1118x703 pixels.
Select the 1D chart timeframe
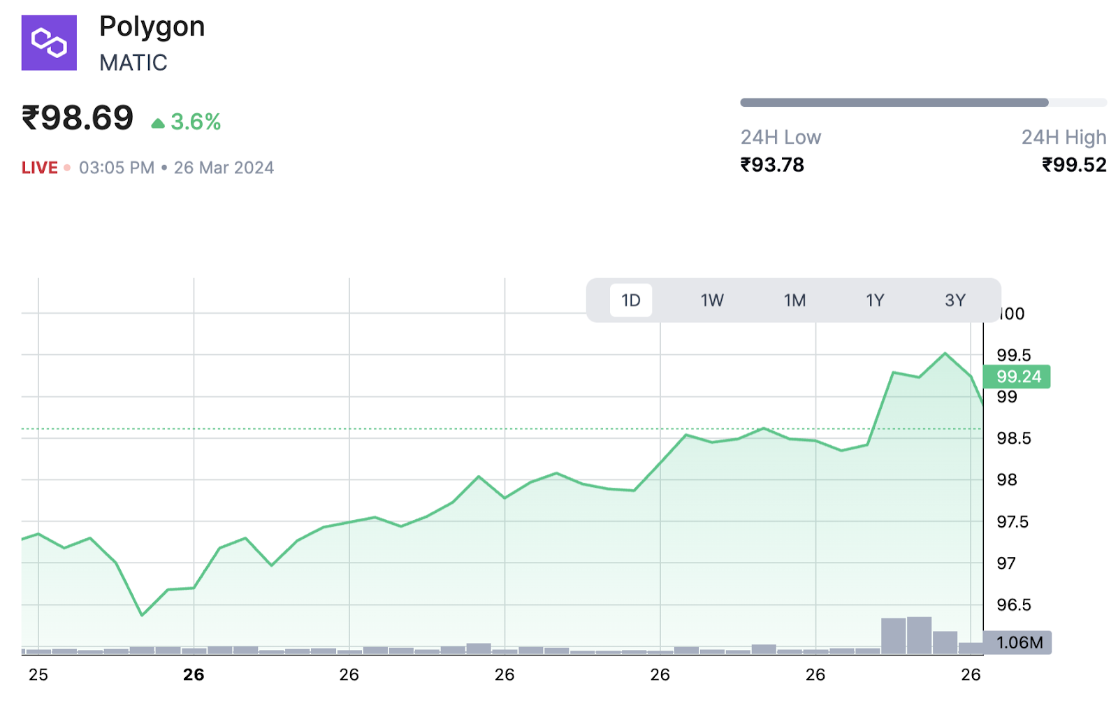pyautogui.click(x=630, y=300)
